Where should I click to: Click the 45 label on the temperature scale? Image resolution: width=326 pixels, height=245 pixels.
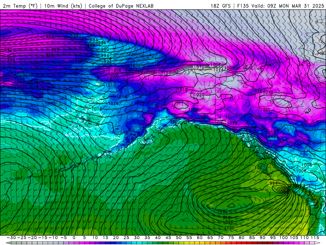168,238
